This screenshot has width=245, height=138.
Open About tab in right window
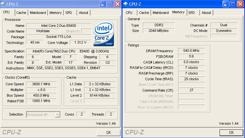[x=206, y=13]
